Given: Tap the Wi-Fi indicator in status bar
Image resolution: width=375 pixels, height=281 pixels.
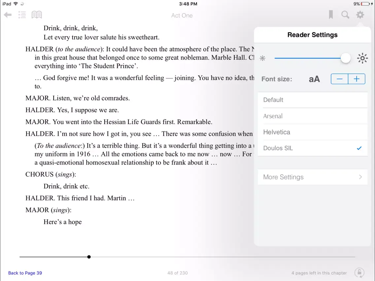Looking at the screenshot, I should [x=16, y=4].
